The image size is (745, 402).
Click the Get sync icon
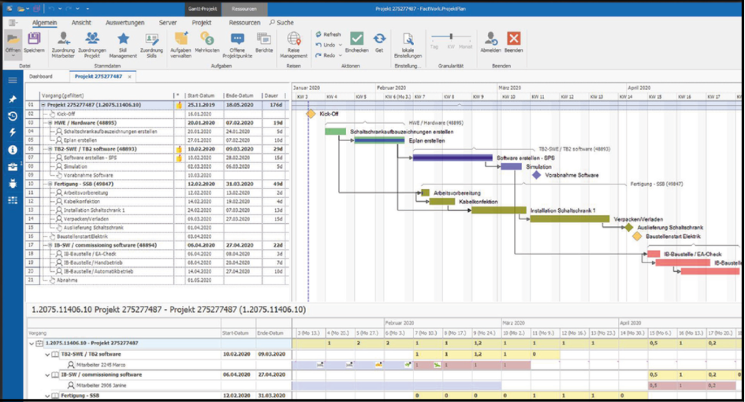[x=379, y=39]
